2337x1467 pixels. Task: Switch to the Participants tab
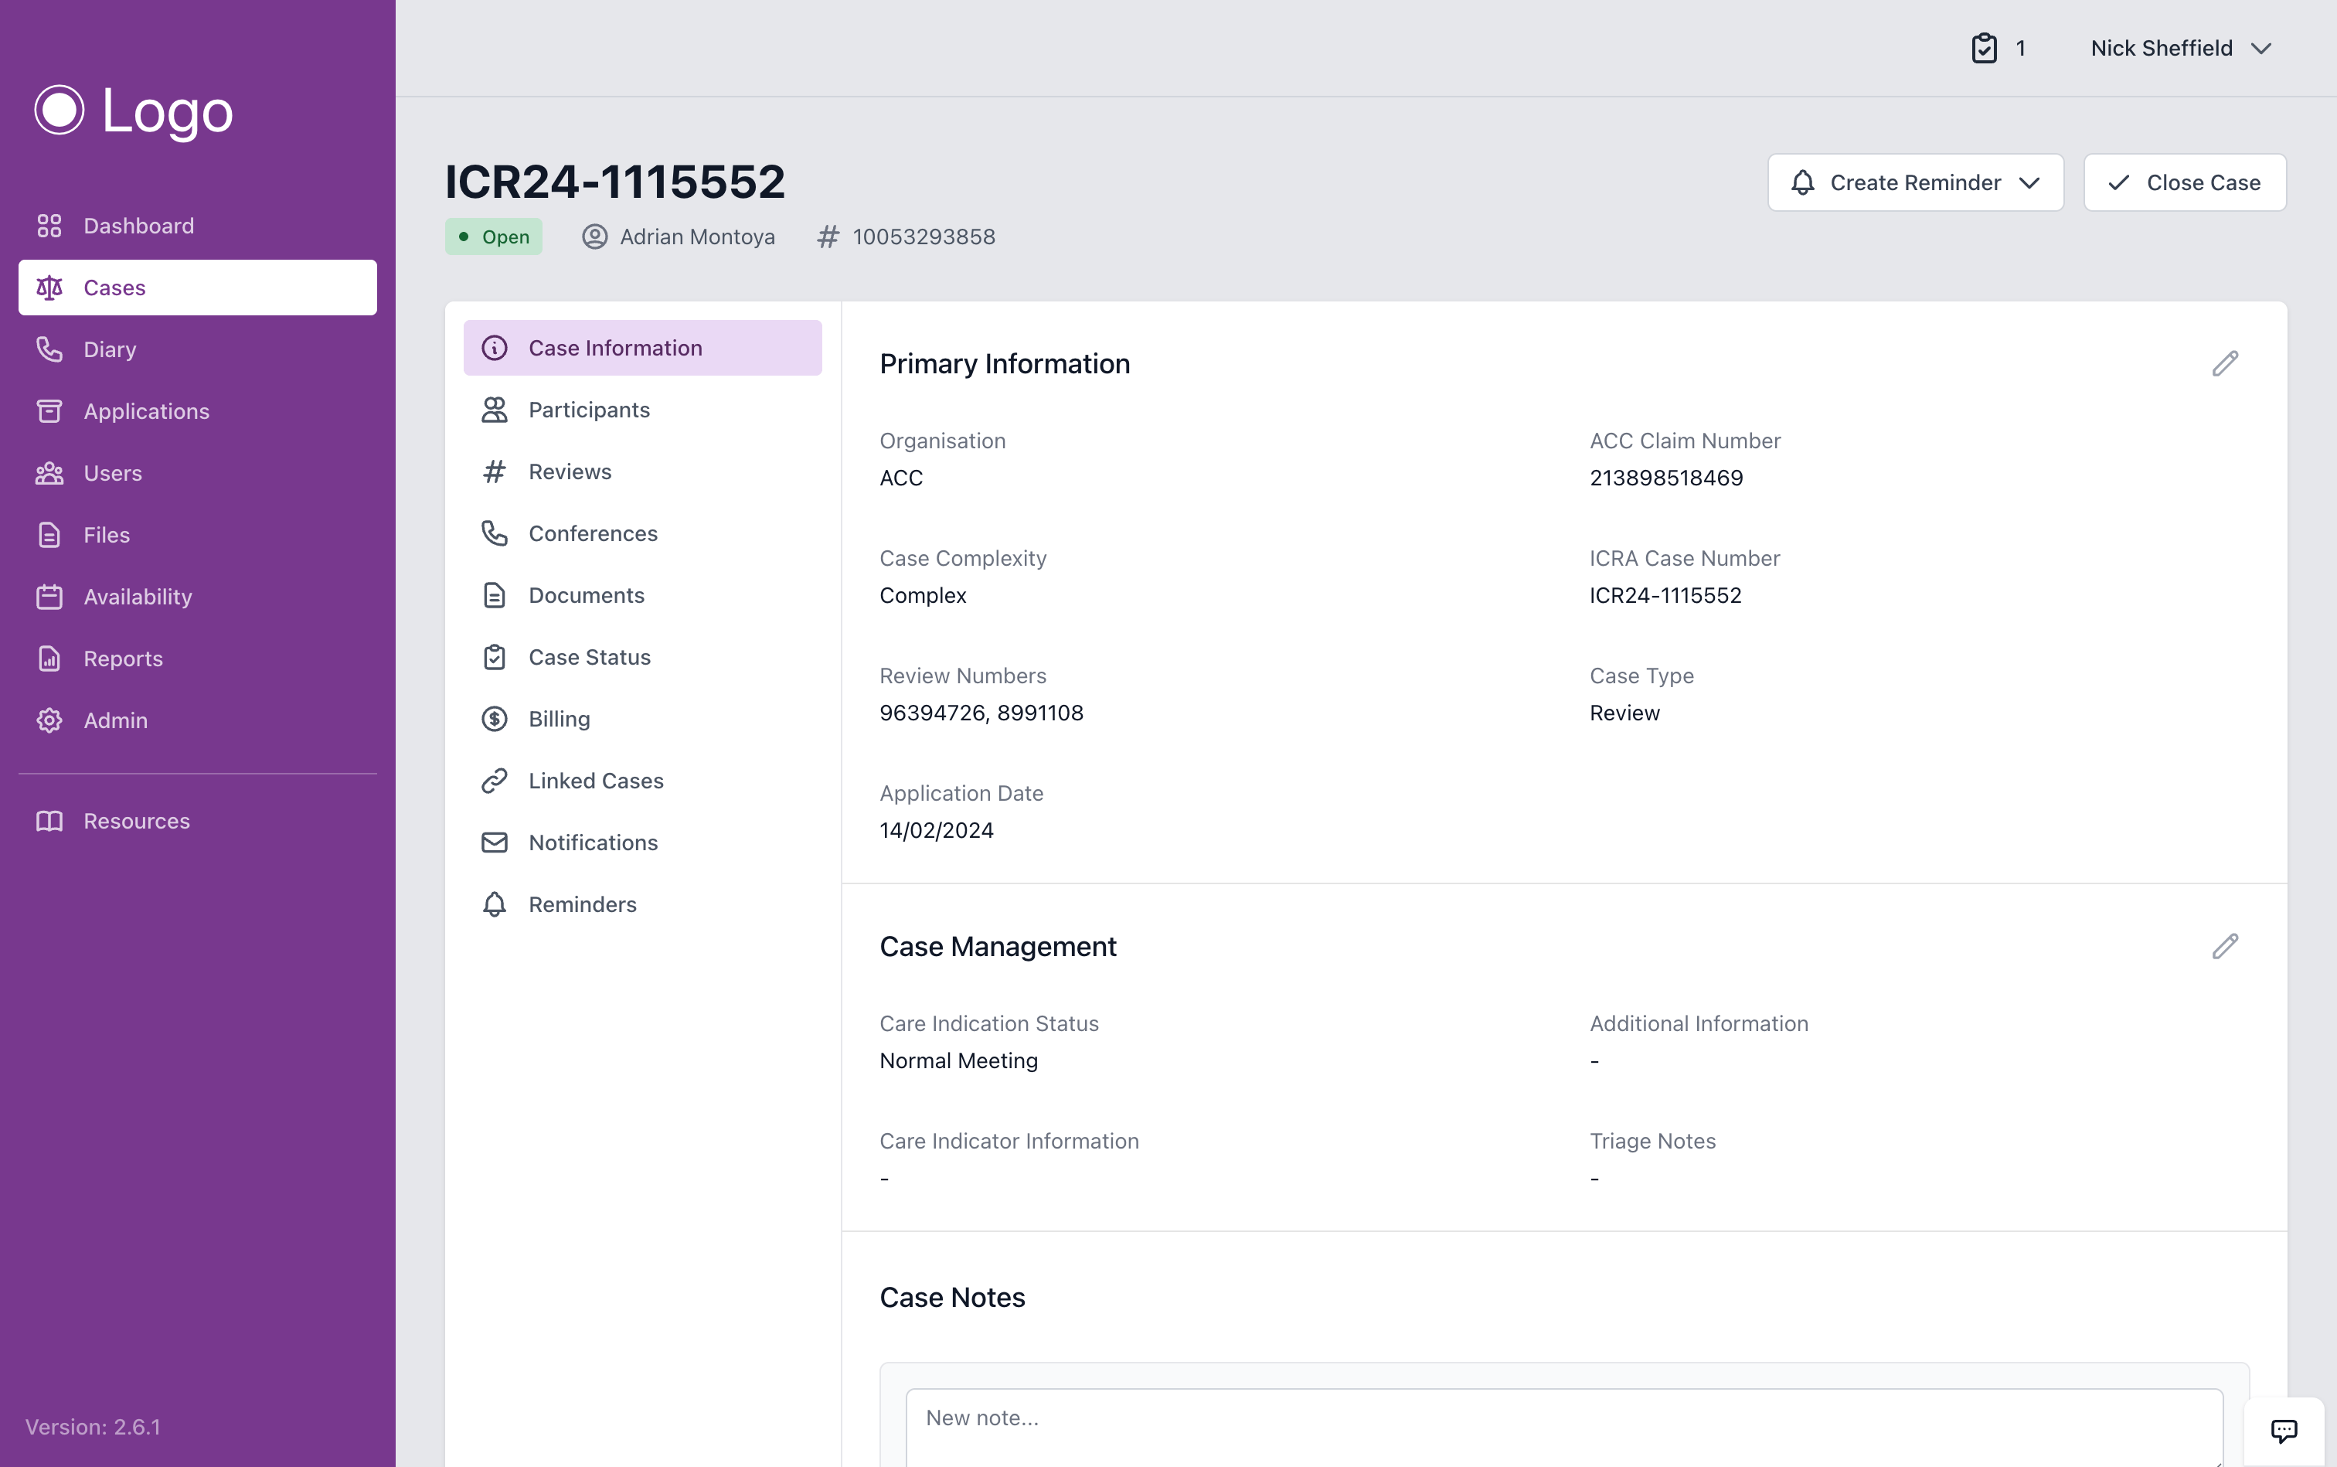589,410
